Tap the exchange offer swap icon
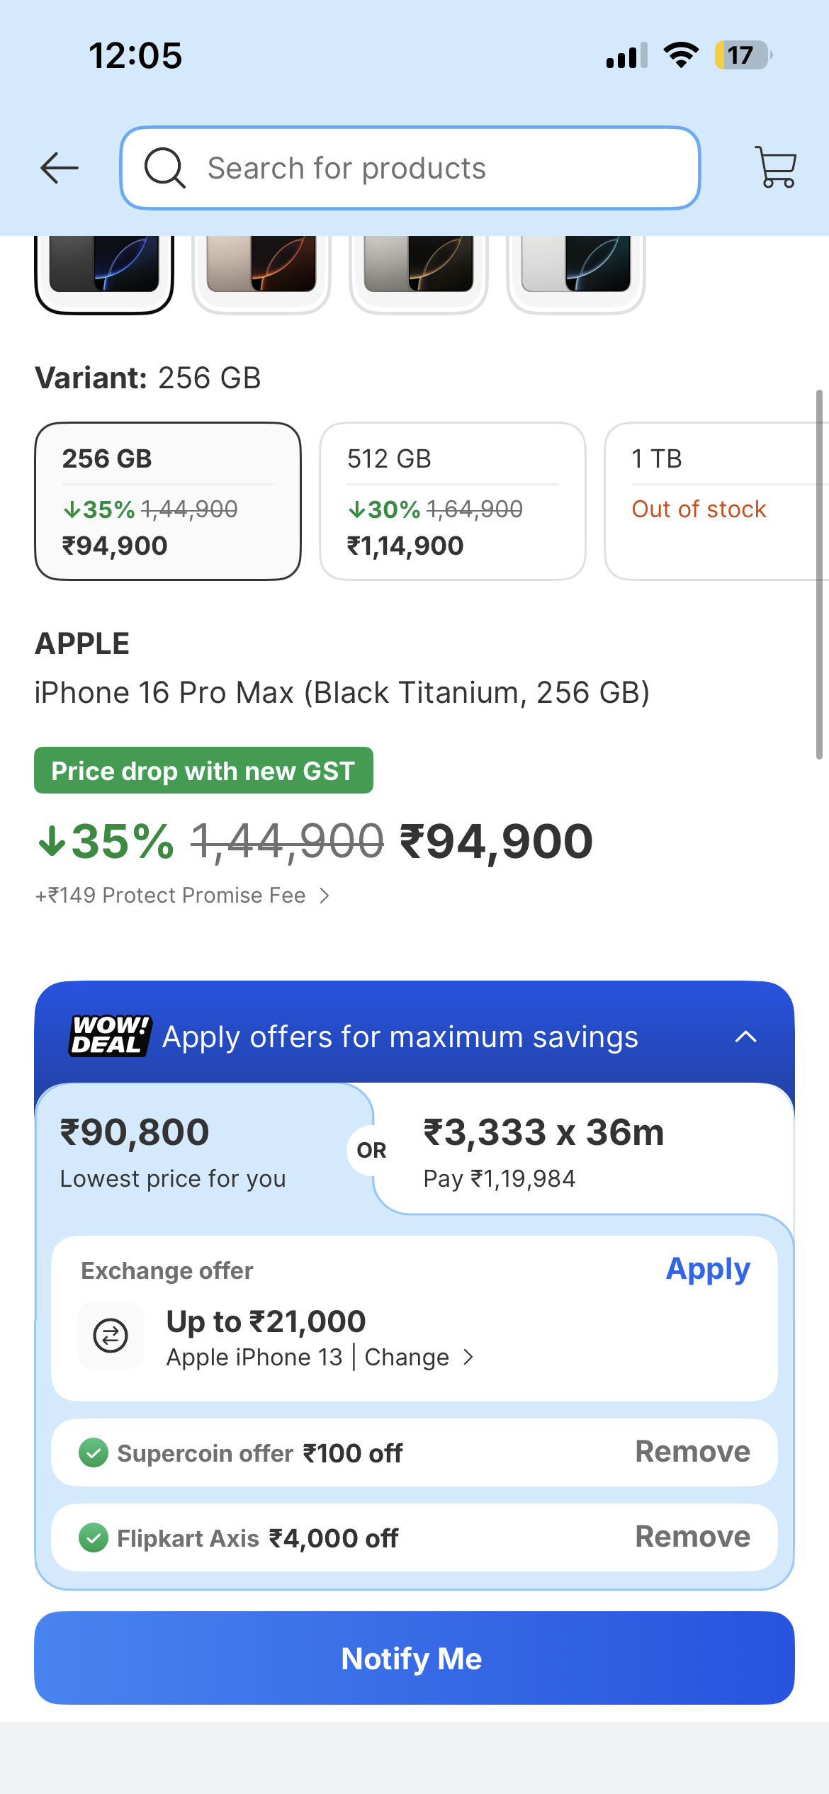Screen dimensions: 829x1794 point(111,1336)
